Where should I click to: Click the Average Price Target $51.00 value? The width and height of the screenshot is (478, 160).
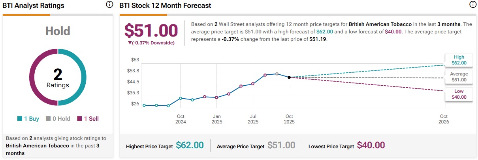281,145
